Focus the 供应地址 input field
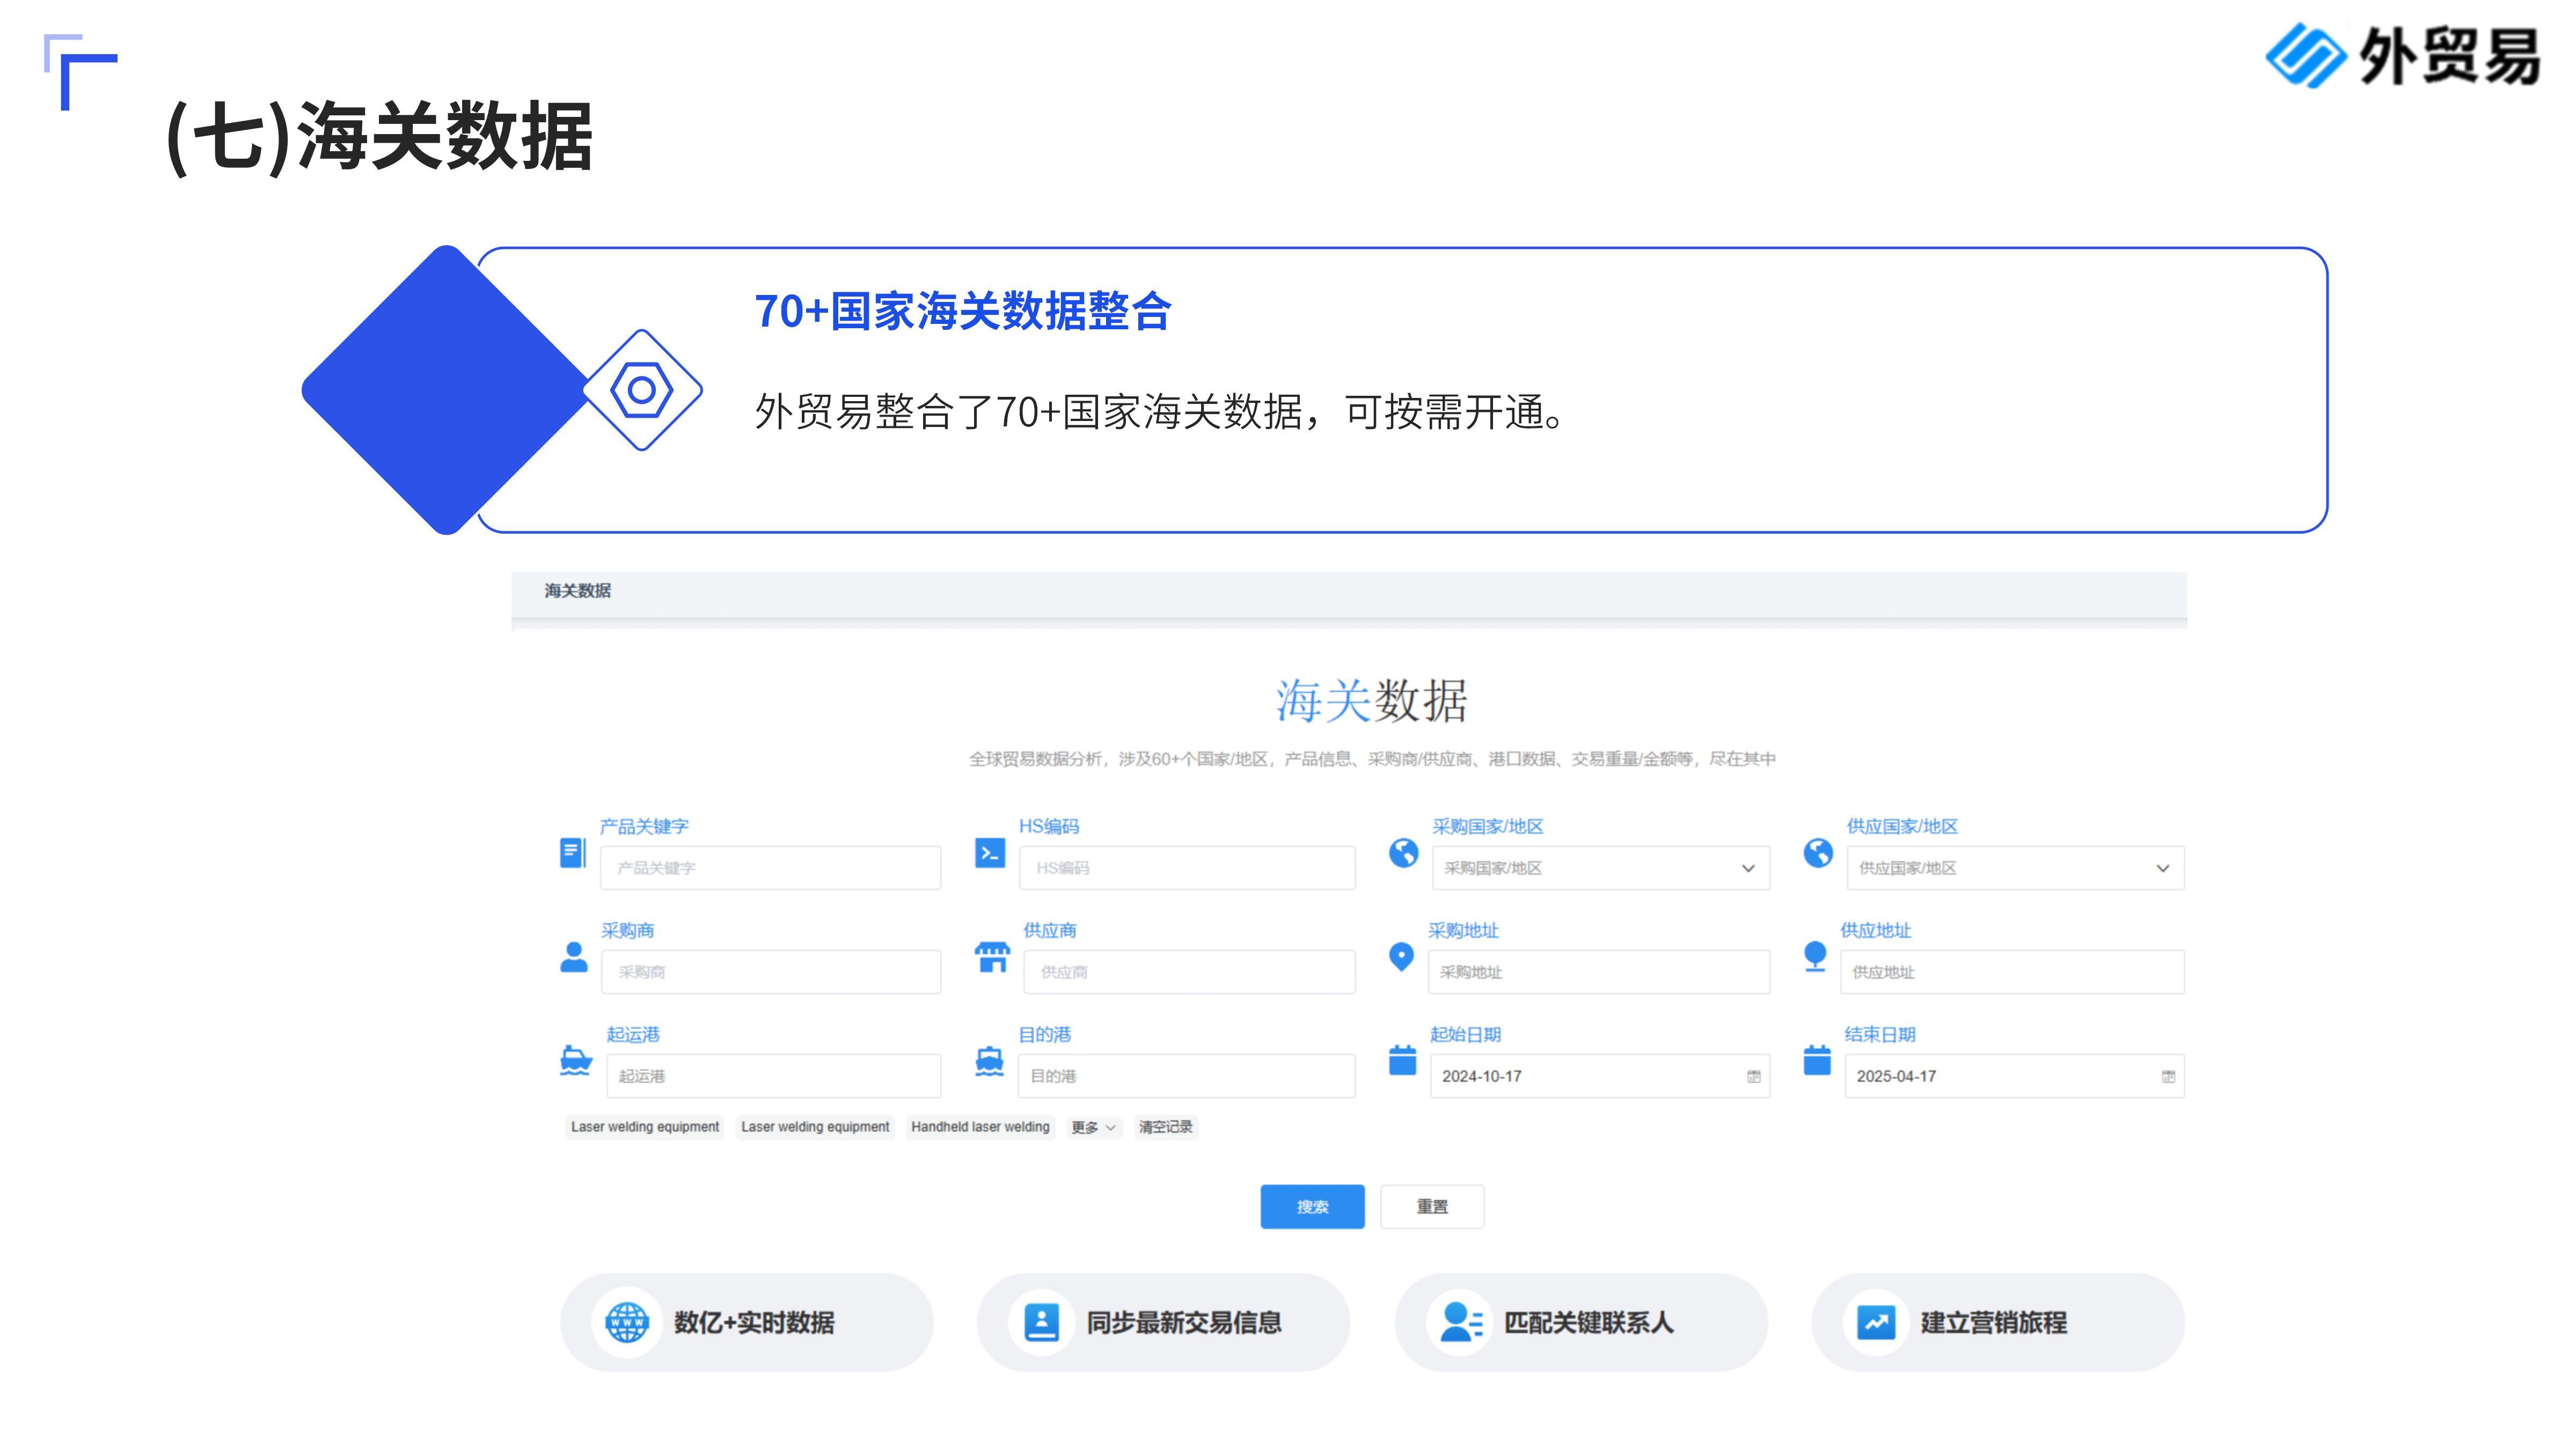 [2012, 972]
